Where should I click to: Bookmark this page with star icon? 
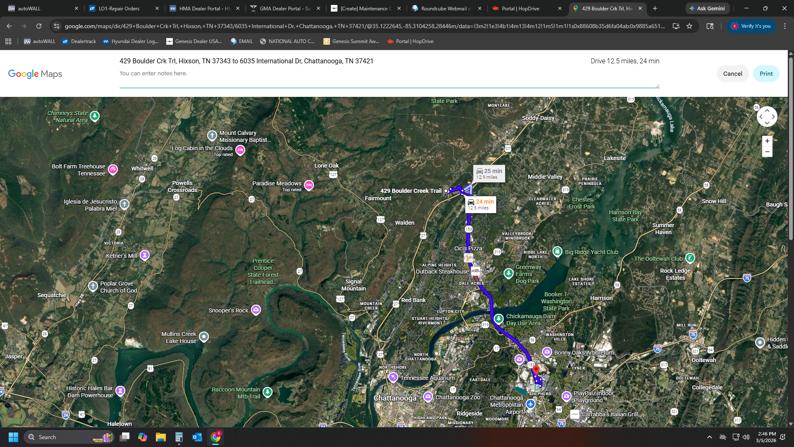tap(689, 26)
